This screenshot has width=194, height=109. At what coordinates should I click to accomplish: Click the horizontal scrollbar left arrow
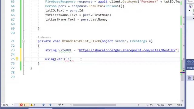pos(71,105)
